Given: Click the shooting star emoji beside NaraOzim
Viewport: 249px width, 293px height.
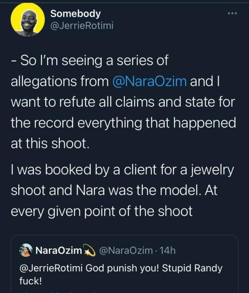Looking at the screenshot, I should tap(90, 251).
